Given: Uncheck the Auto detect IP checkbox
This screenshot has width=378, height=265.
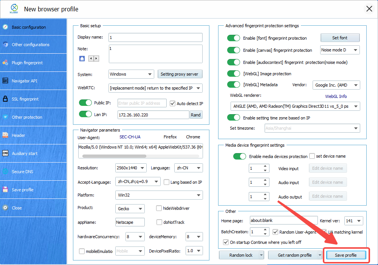Looking at the screenshot, I should (x=173, y=103).
